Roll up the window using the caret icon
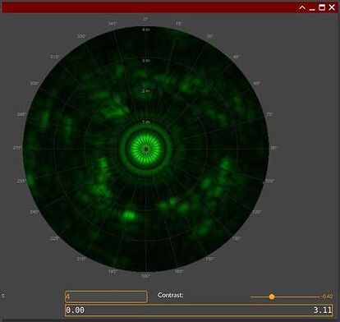 coord(302,7)
